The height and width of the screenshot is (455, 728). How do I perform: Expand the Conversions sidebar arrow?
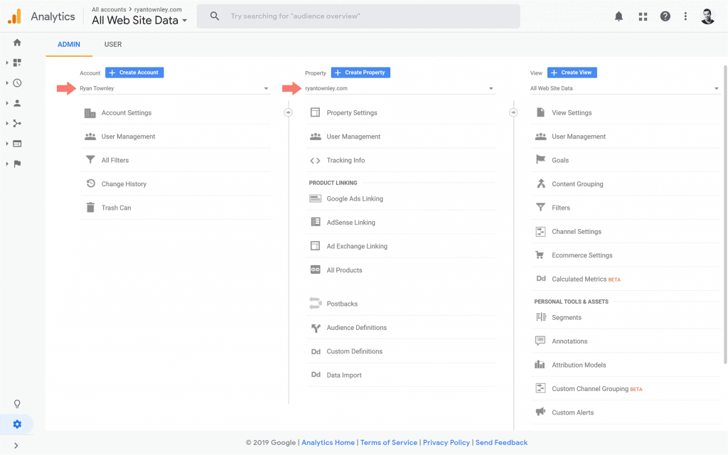coord(7,164)
